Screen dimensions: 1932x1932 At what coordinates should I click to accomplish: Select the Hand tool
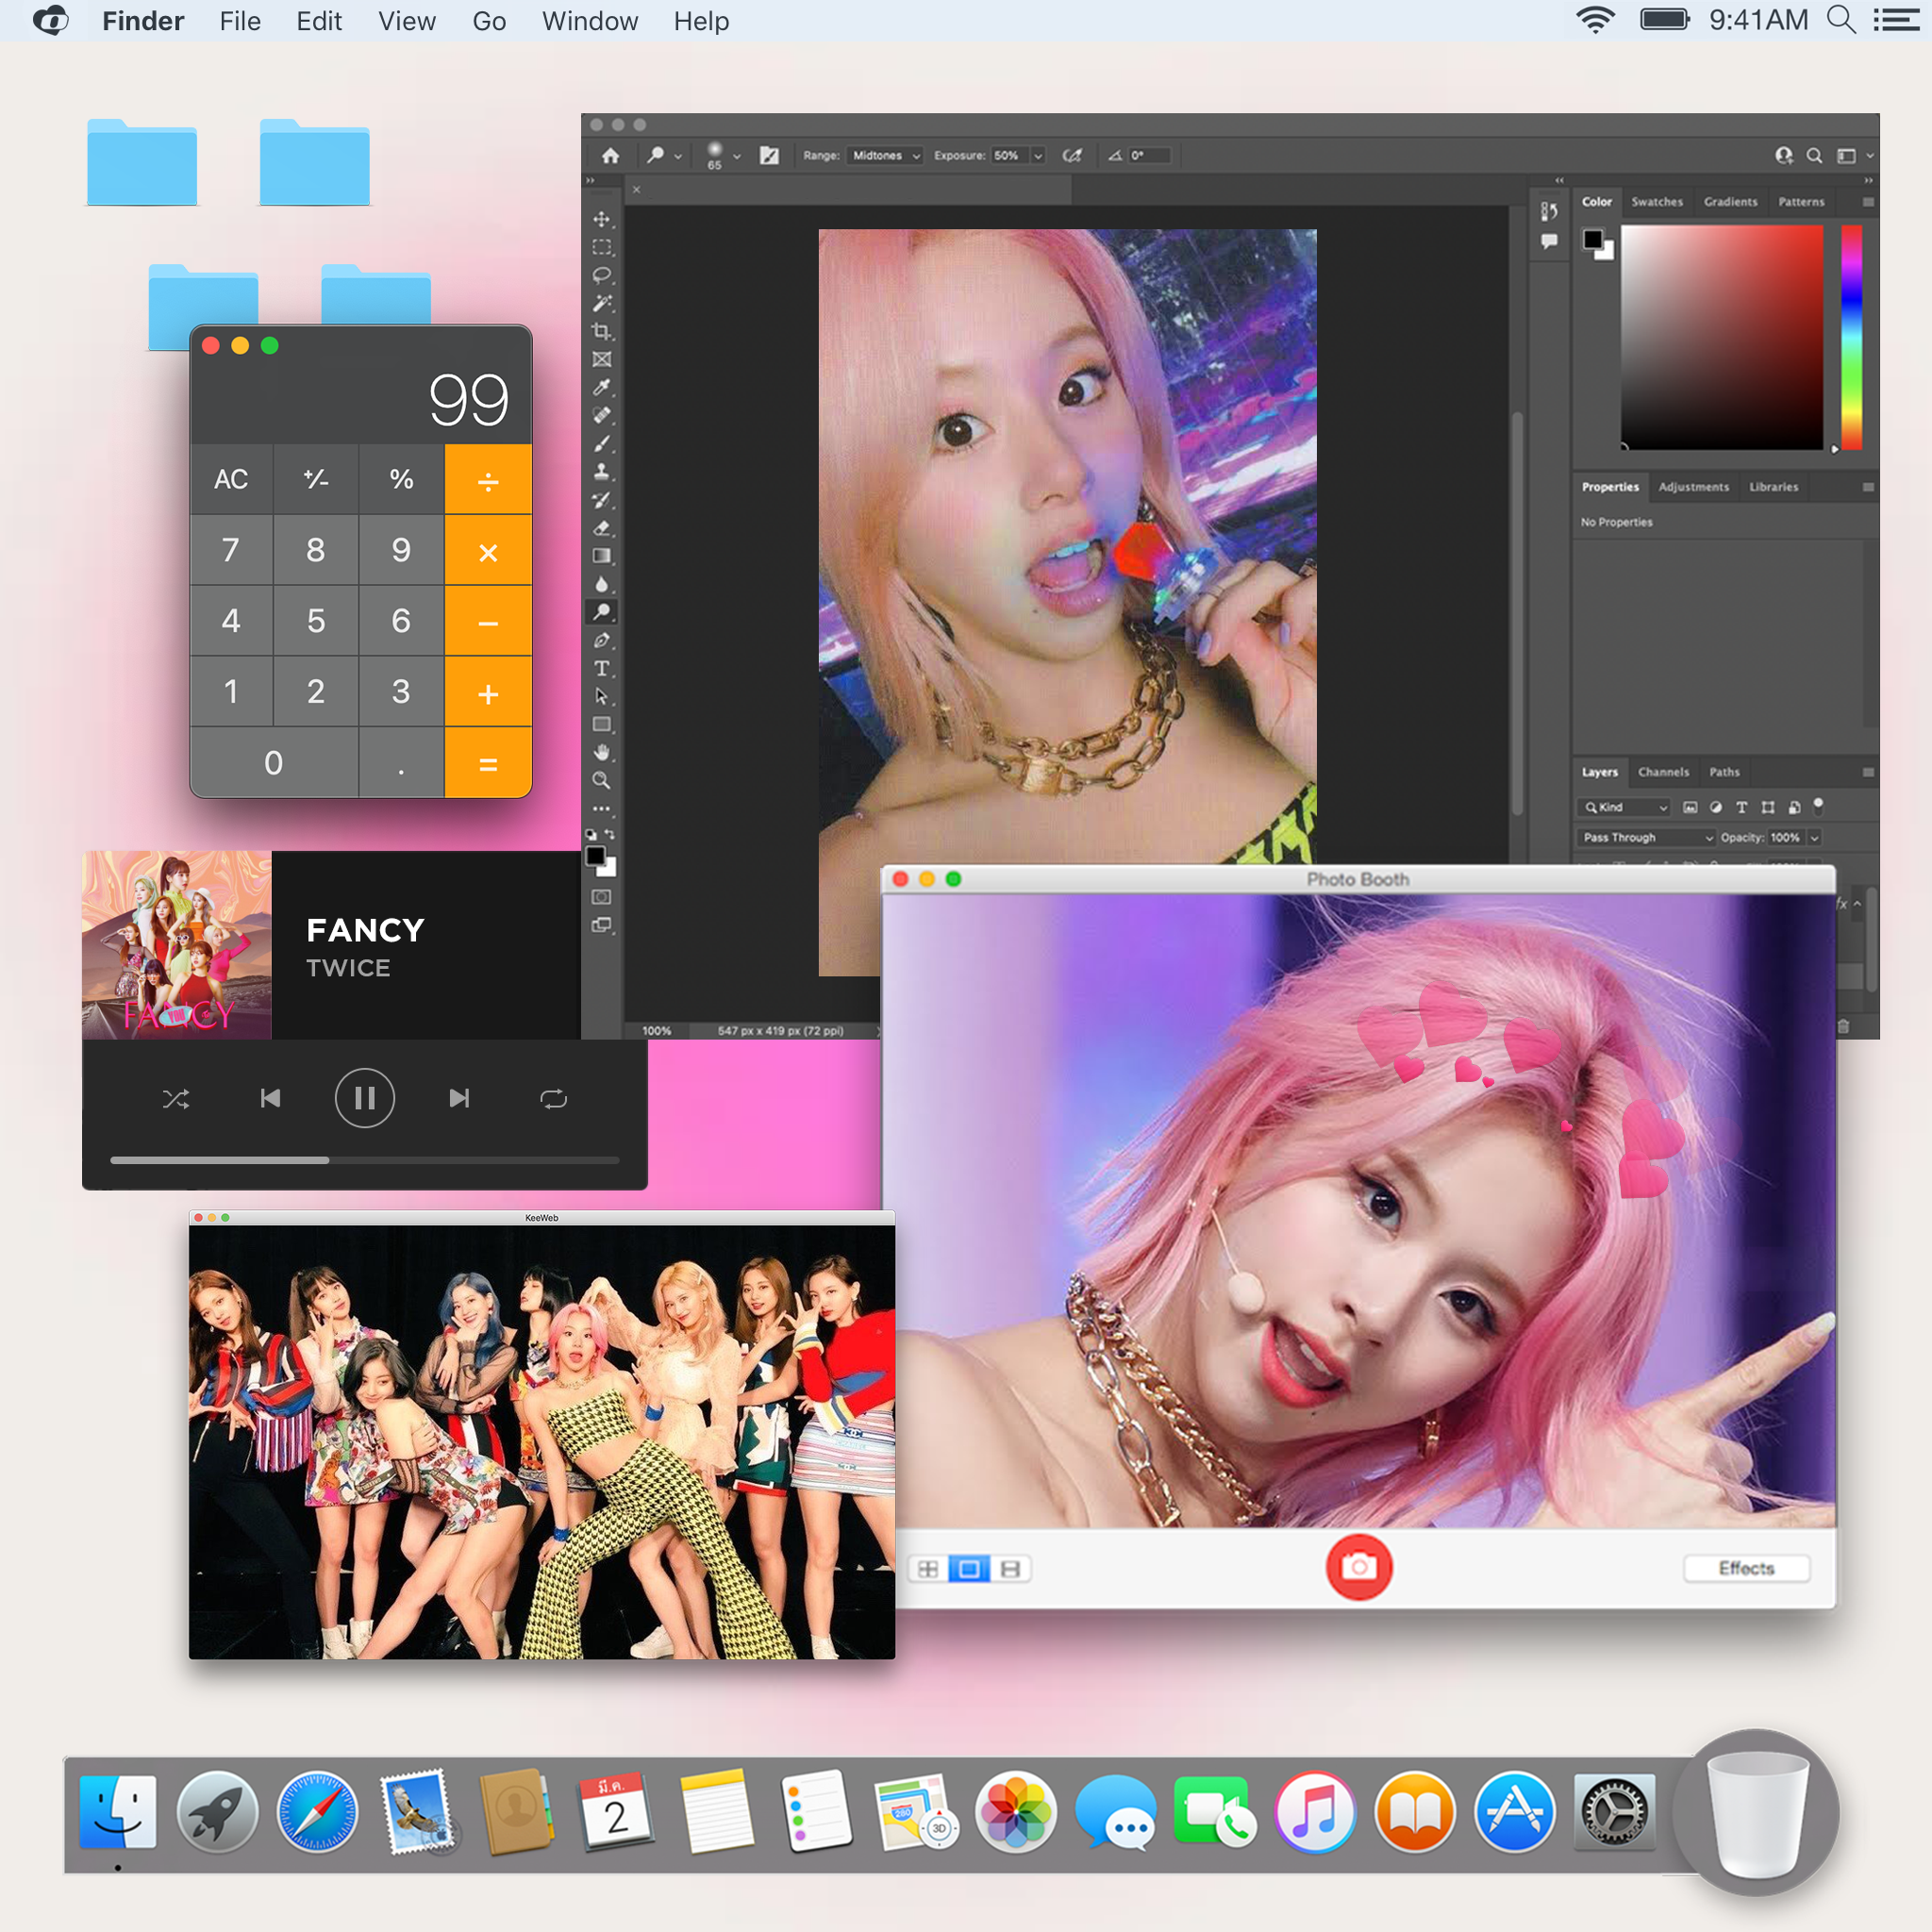(601, 752)
